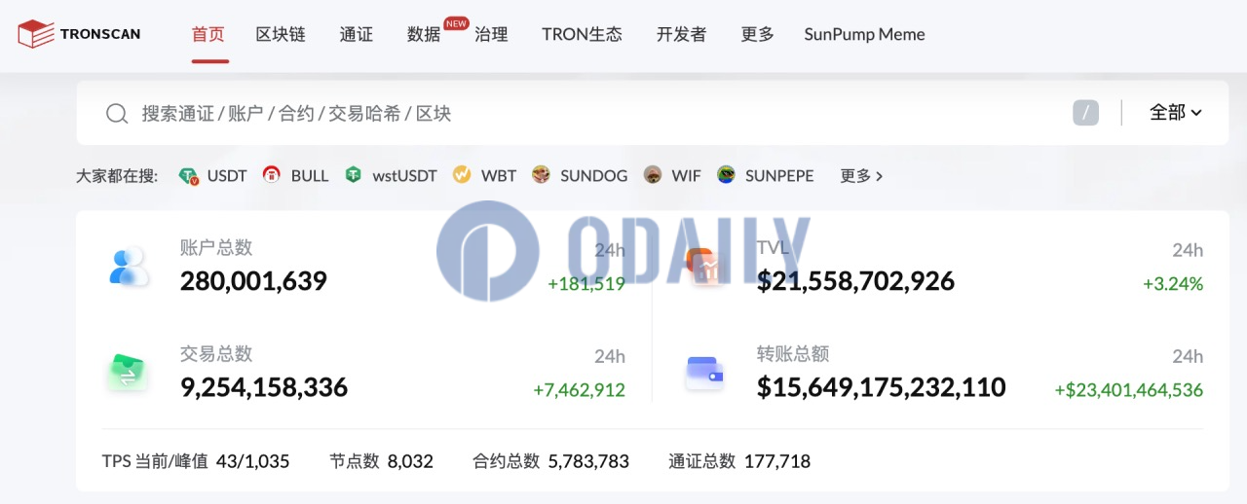Click the SUNDOG trending search link
Image resolution: width=1247 pixels, height=504 pixels.
coord(594,176)
